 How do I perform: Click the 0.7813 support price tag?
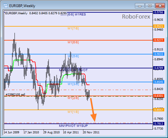(x=159, y=124)
